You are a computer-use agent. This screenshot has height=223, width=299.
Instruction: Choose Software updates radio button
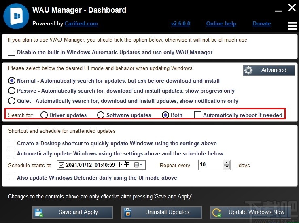pos(101,115)
